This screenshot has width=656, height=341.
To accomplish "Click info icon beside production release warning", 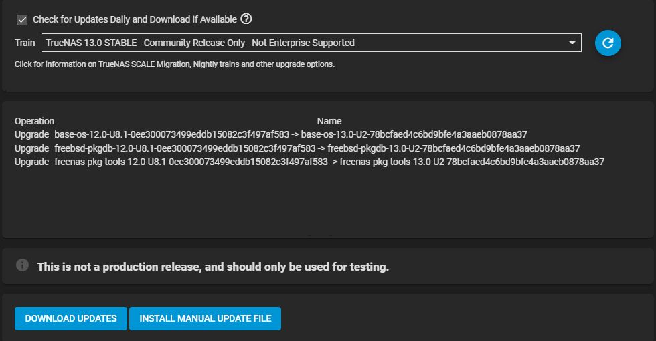I will click(22, 265).
